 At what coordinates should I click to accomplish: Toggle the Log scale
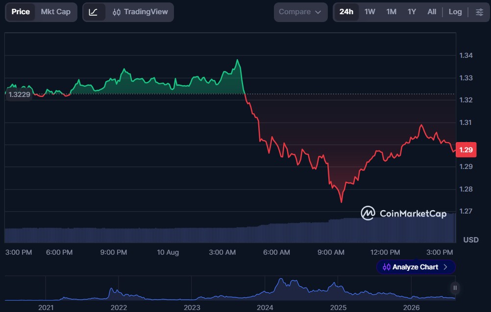[x=455, y=12]
